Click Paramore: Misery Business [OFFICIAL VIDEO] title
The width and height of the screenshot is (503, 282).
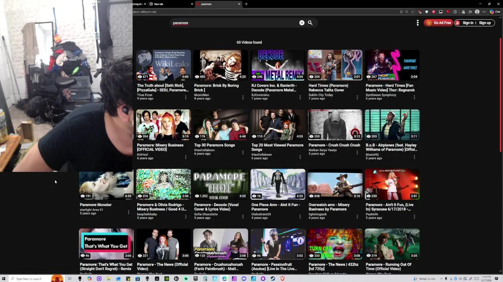(160, 147)
